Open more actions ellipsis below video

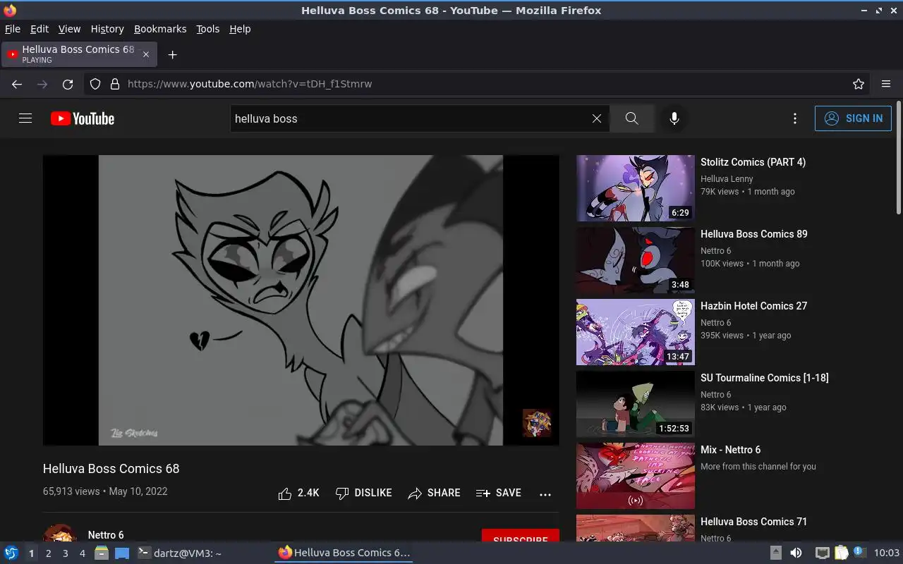(545, 494)
